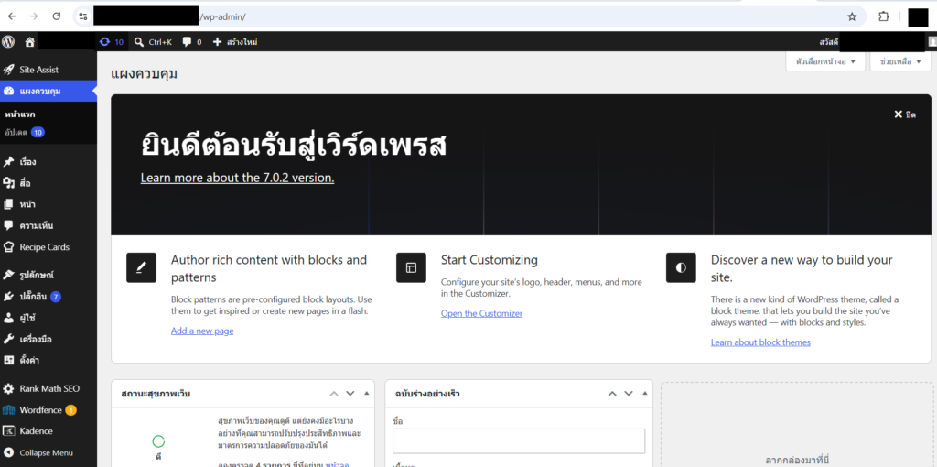Open ผู้ใช้ users person icon
The width and height of the screenshot is (937, 467).
click(x=8, y=318)
